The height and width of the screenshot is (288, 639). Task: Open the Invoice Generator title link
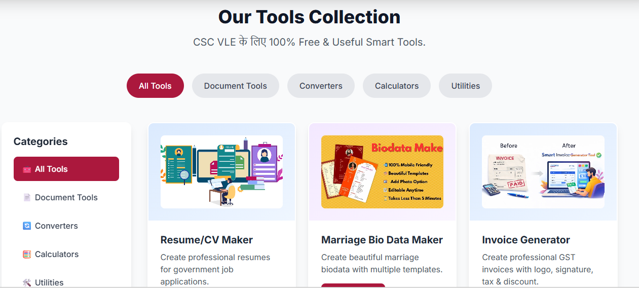[526, 240]
